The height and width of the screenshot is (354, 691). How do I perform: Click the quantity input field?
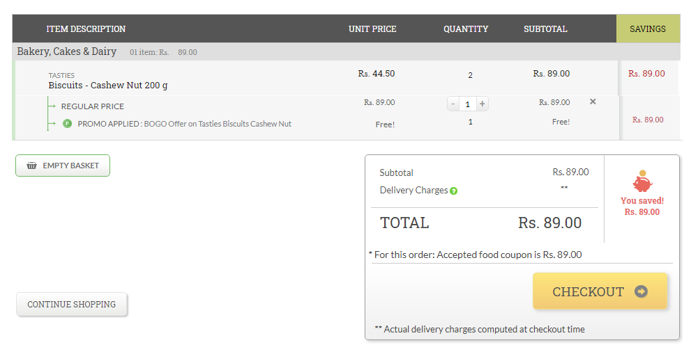(468, 104)
